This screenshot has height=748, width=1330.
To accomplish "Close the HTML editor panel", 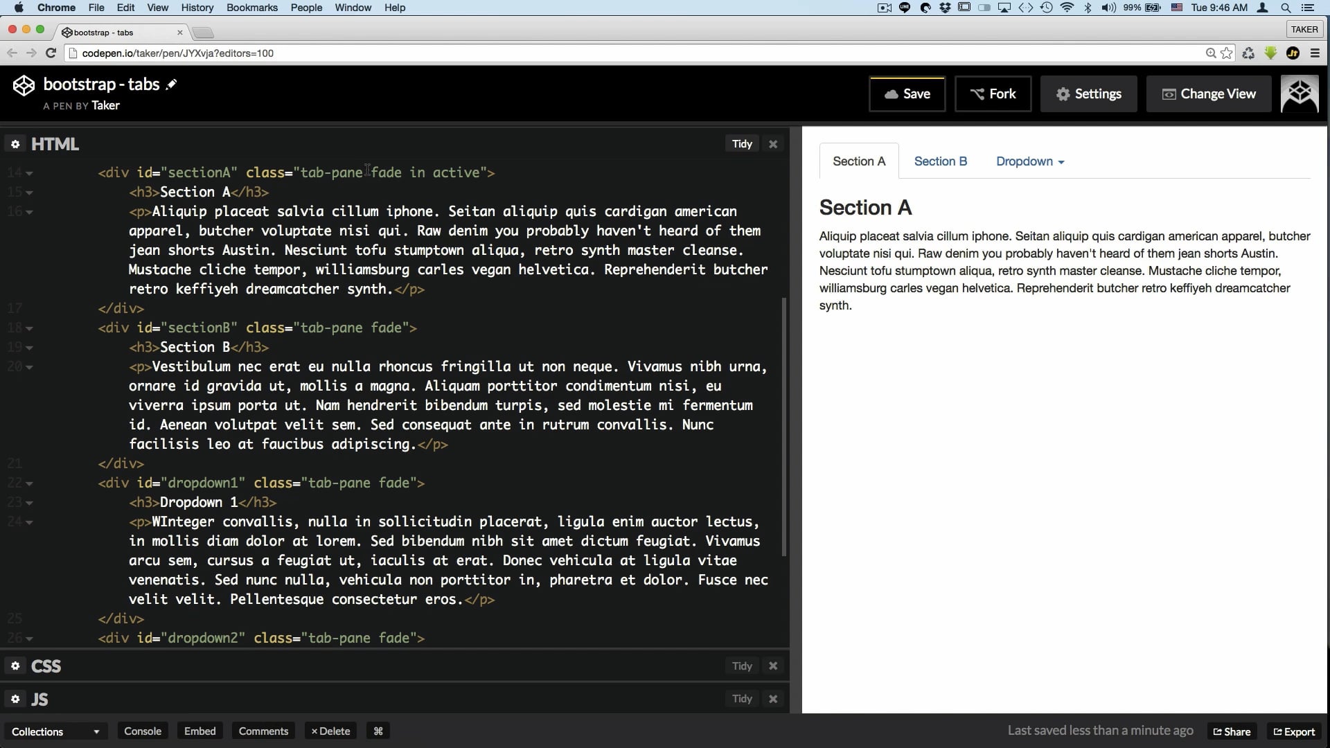I will 773,144.
